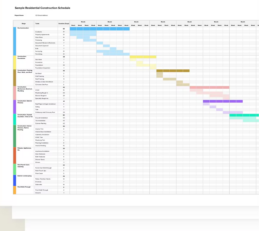Select the Concrete Slab Pour task
Screen dimensions: 259x231
click(x=42, y=85)
